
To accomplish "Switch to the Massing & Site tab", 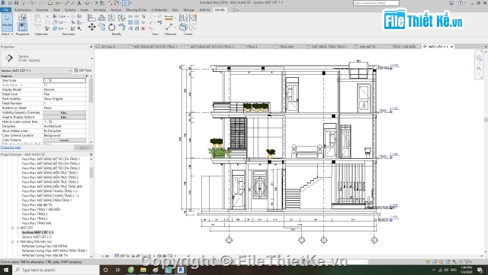I will (x=136, y=10).
